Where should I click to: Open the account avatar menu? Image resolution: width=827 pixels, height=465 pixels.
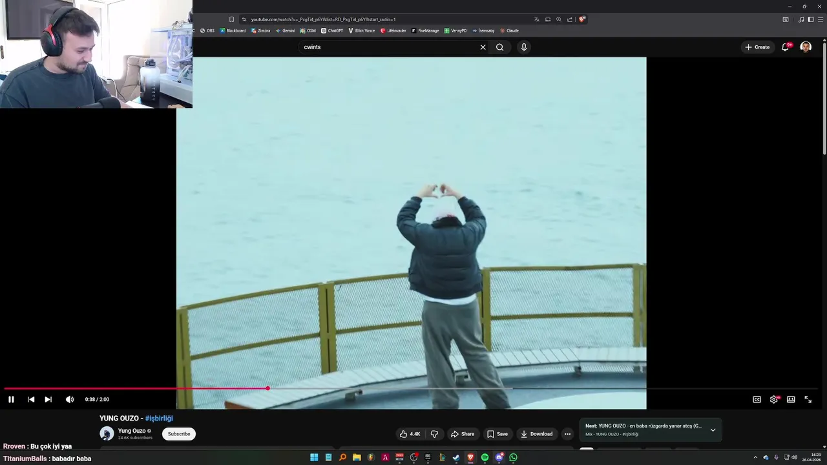point(806,47)
